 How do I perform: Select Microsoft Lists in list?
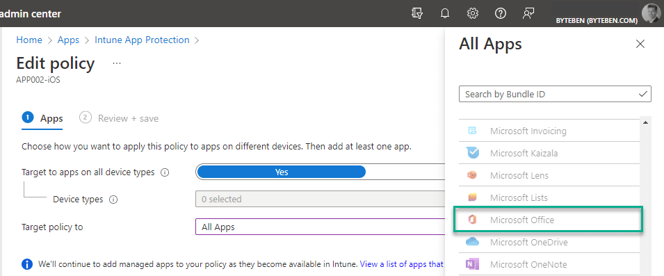pyautogui.click(x=549, y=197)
